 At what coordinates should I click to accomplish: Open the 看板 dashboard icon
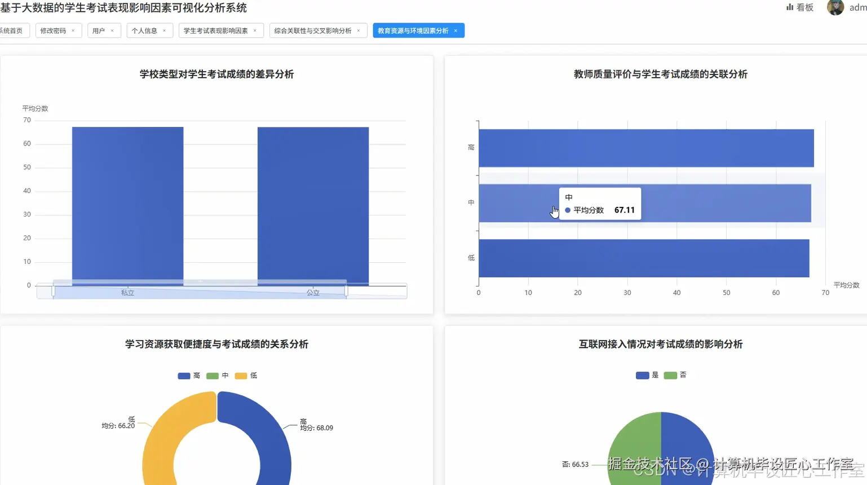790,7
